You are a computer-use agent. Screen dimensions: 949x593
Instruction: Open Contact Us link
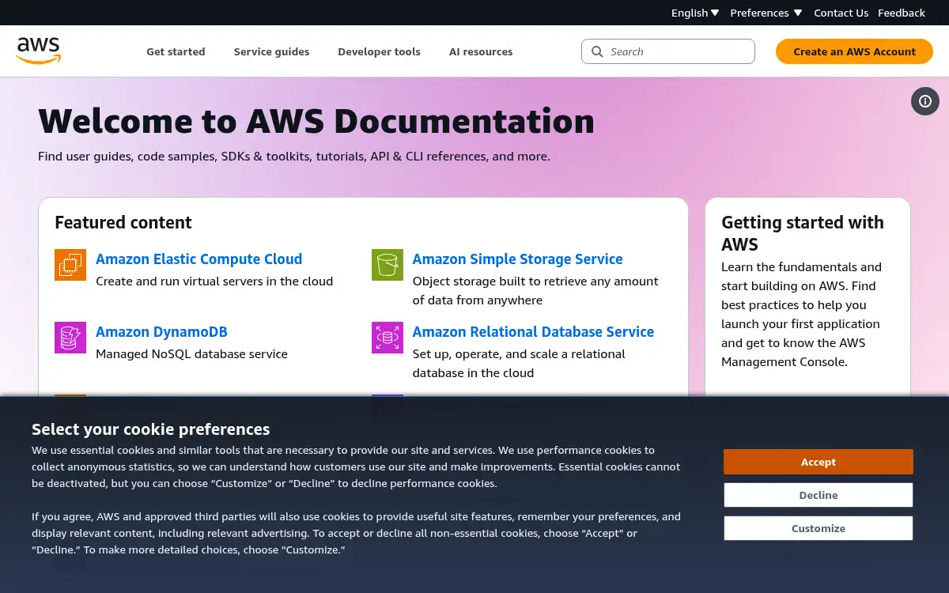tap(841, 13)
